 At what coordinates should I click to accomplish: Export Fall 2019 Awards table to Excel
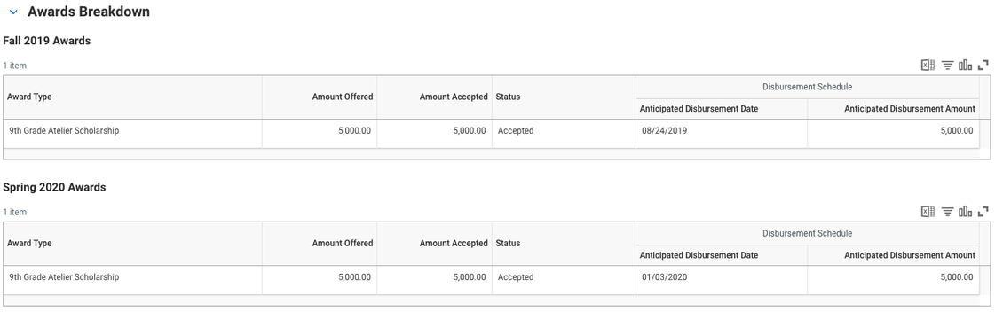(928, 65)
